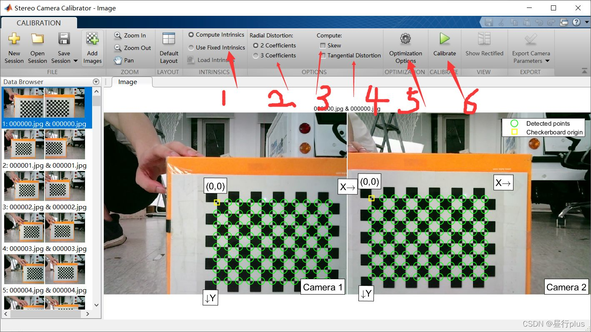Image resolution: width=591 pixels, height=332 pixels.
Task: Select image pair 1: 000000.jpg thumbnail
Action: tap(44, 103)
